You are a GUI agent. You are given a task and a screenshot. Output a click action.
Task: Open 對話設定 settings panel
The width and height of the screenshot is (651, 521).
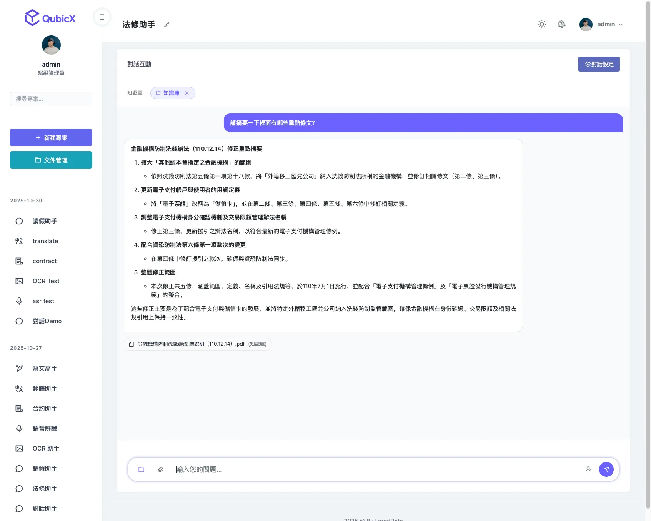(x=599, y=64)
